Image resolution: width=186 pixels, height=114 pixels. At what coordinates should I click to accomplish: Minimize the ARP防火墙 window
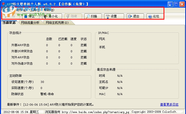pyautogui.click(x=170, y=4)
